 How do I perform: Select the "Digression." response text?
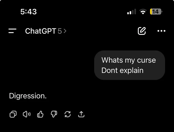point(28,96)
